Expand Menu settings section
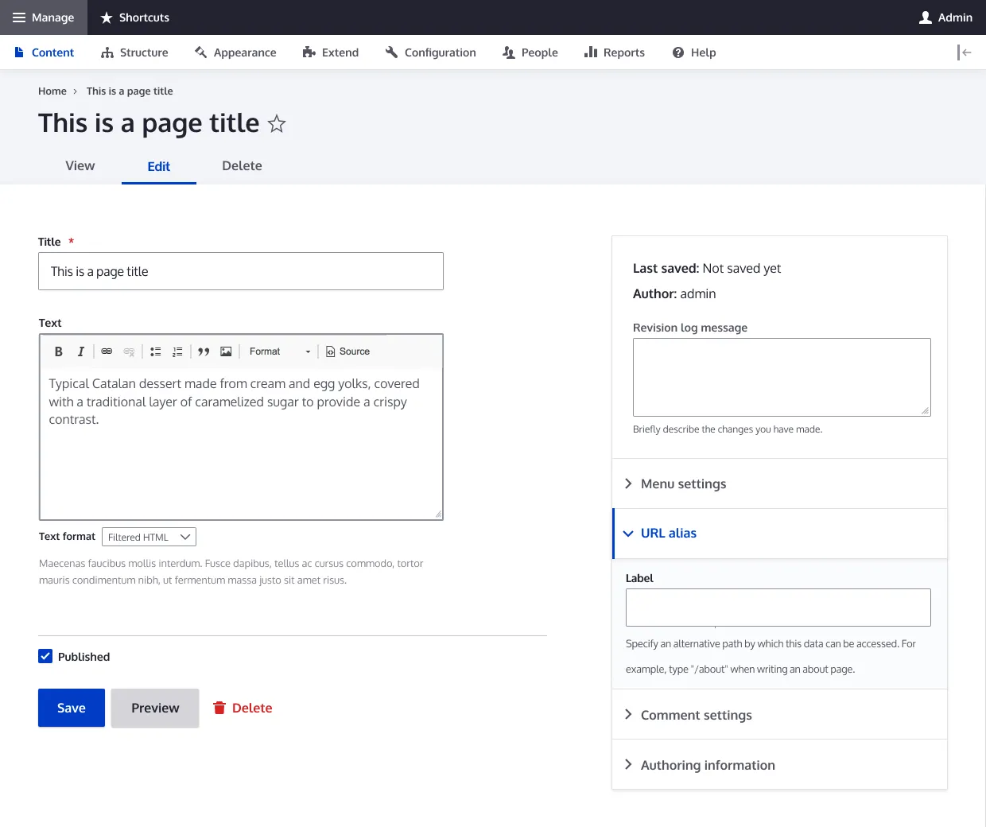 pos(779,483)
